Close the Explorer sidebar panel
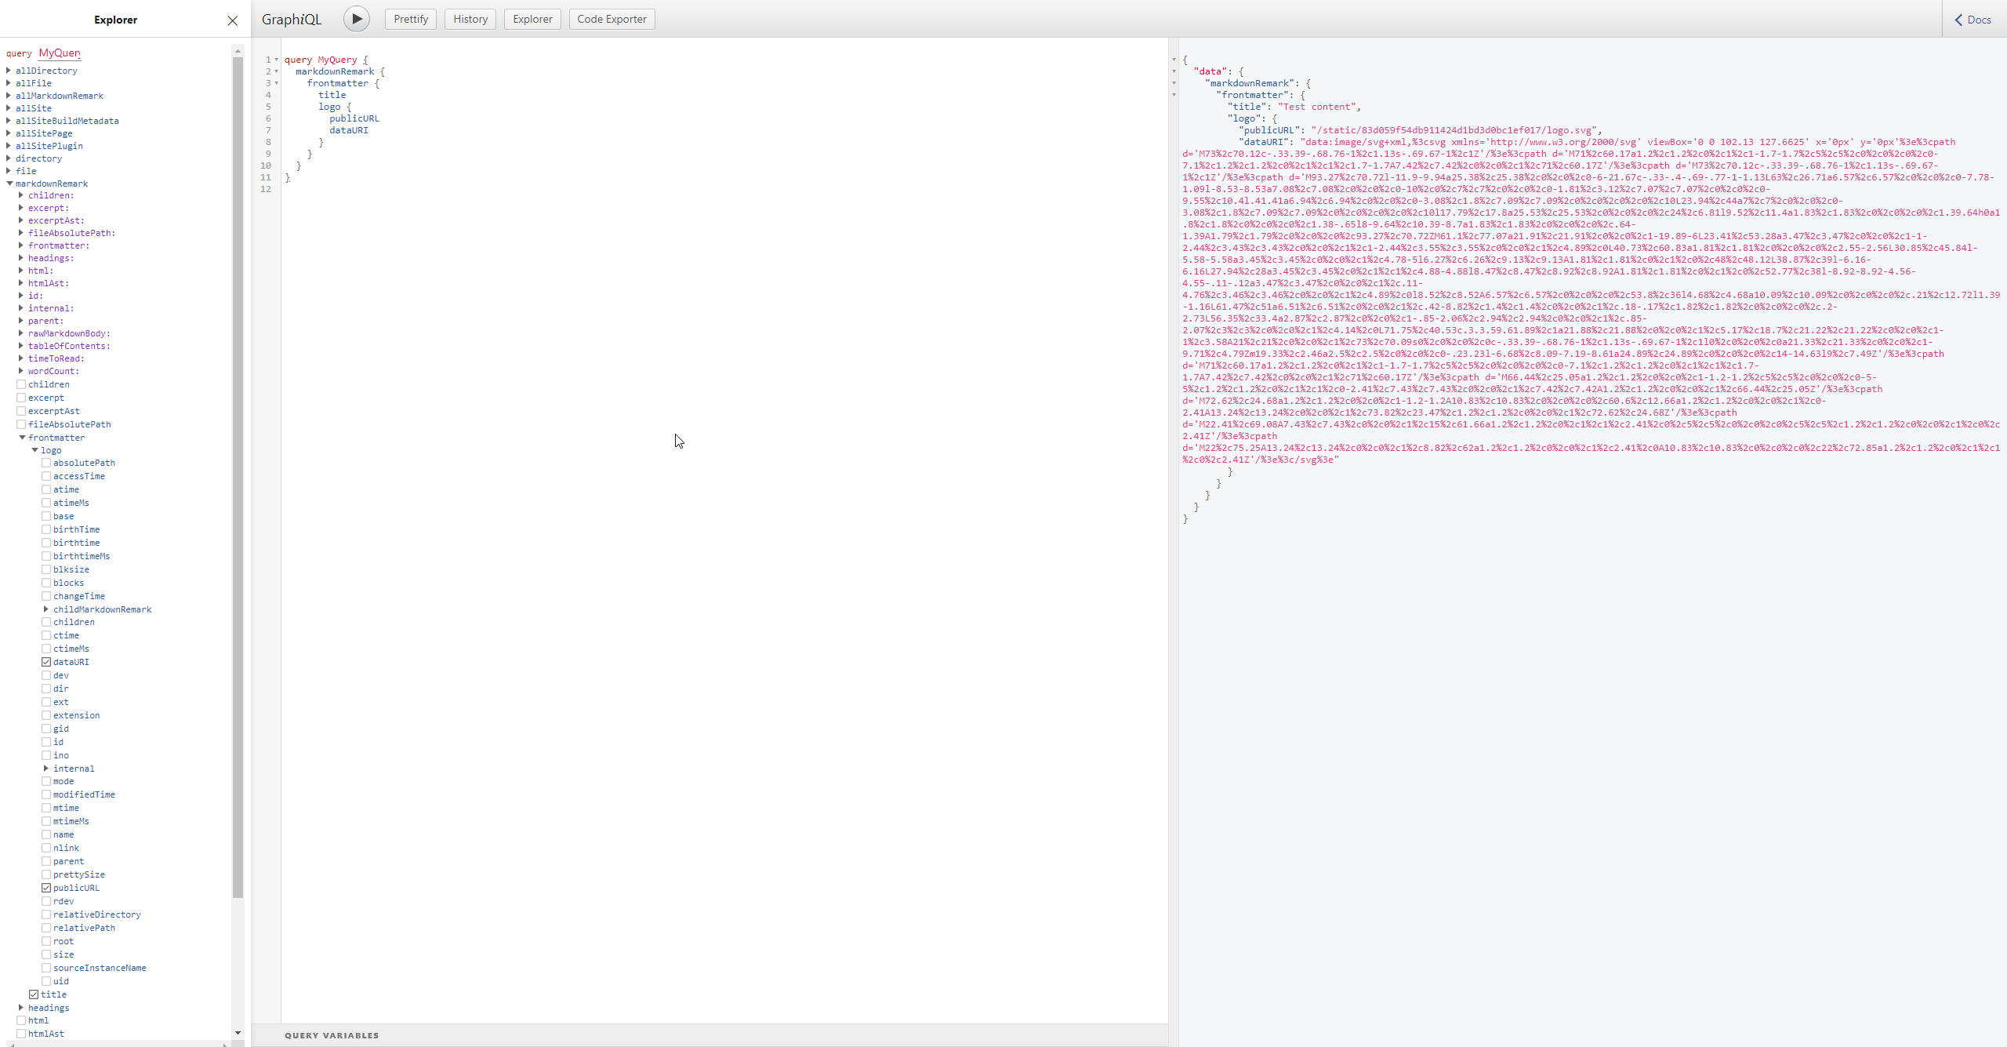Screen dimensions: 2007x1047 [x=231, y=20]
